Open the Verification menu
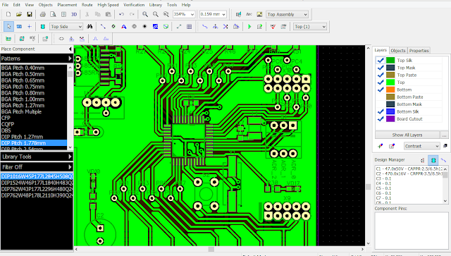Screen dimensions: 451x256 tap(134, 5)
